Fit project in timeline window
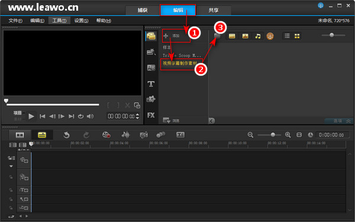This screenshot has height=222, width=355. [299, 135]
